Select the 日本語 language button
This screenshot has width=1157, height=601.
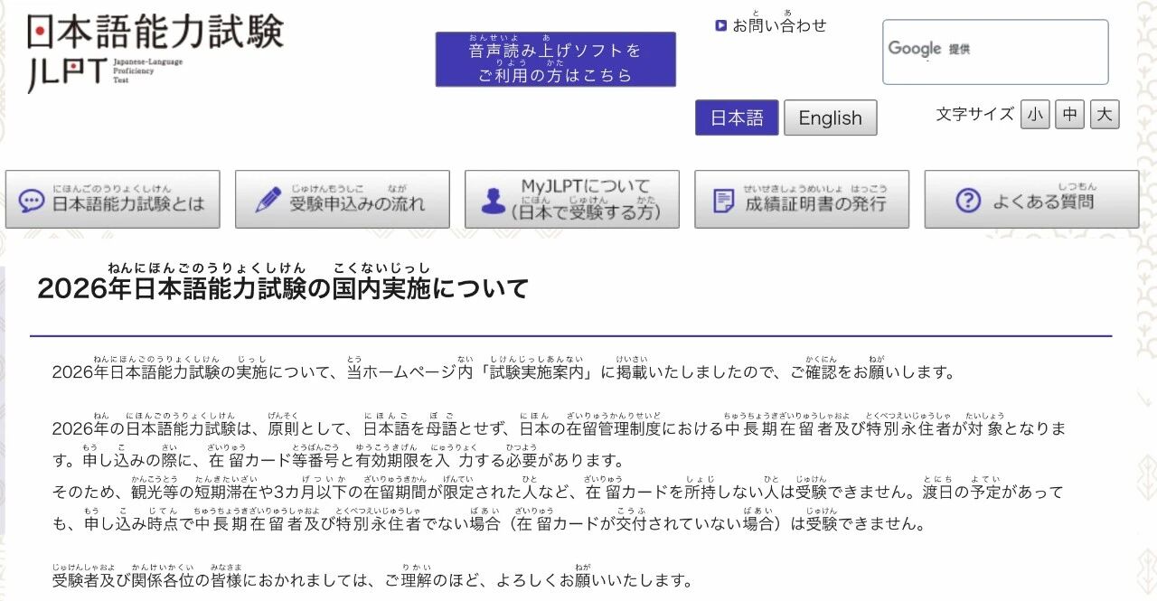(736, 118)
